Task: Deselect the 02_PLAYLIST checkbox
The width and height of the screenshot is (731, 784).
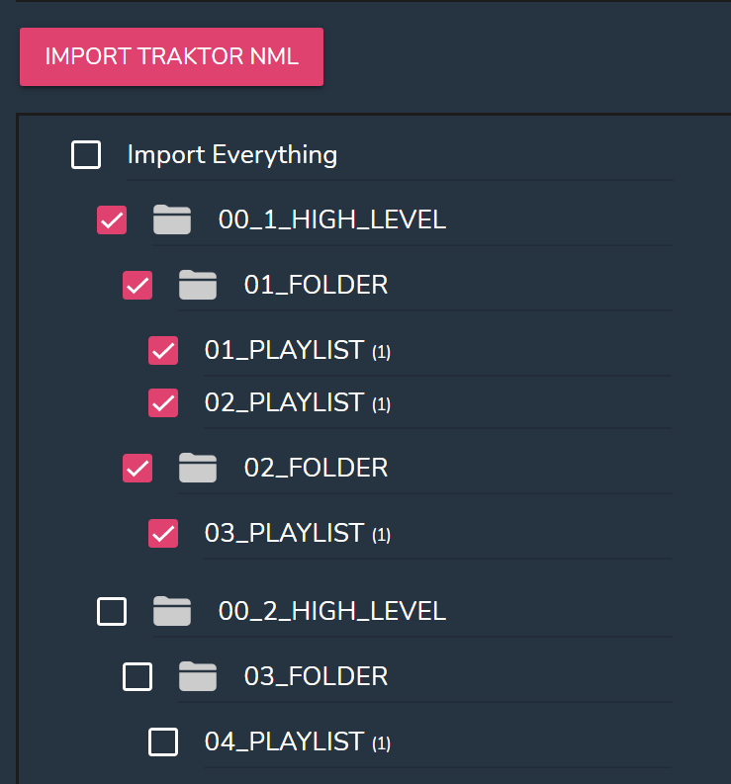Action: [x=163, y=402]
